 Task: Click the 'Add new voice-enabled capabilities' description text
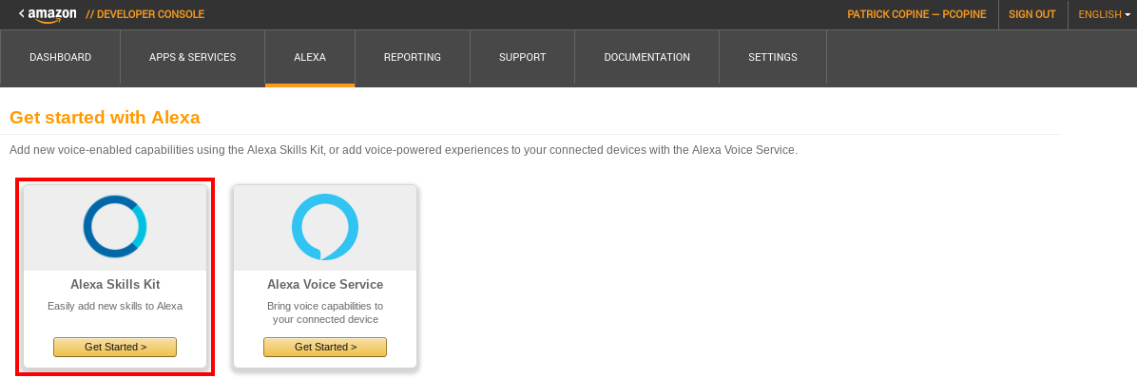click(403, 151)
